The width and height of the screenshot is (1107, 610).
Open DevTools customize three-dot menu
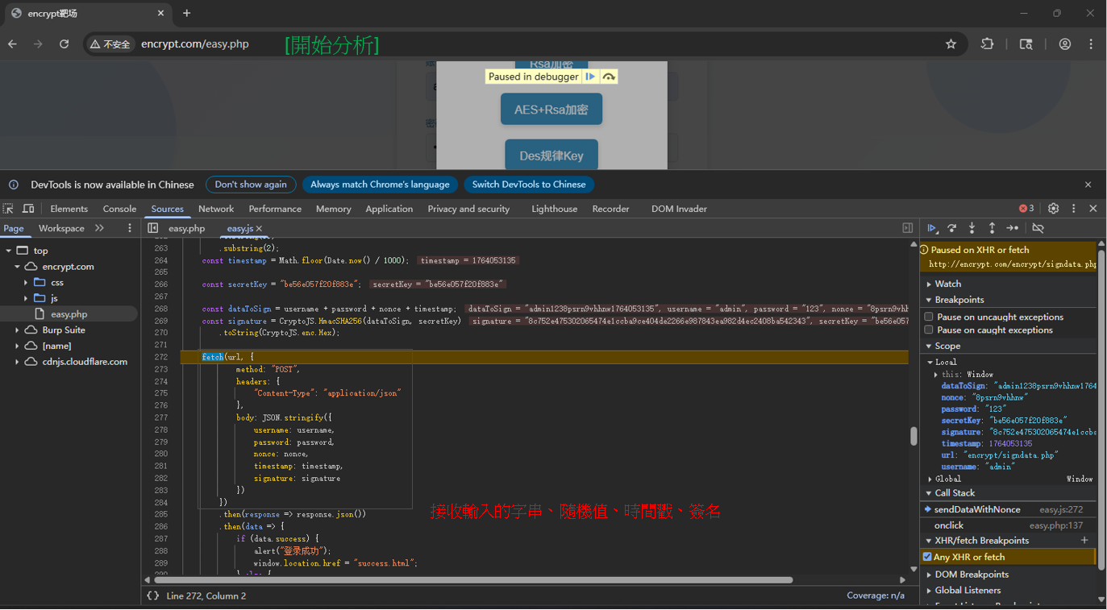tap(1074, 209)
